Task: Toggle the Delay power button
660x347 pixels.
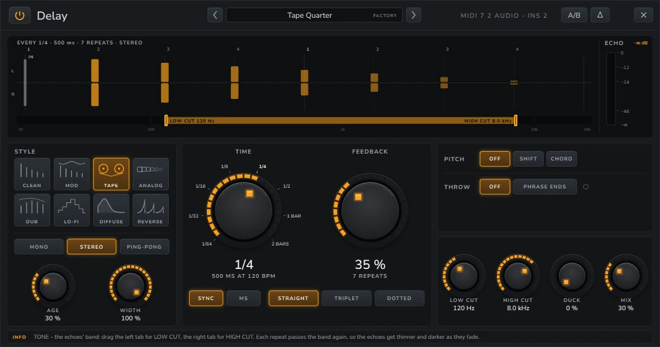Action: (x=20, y=16)
